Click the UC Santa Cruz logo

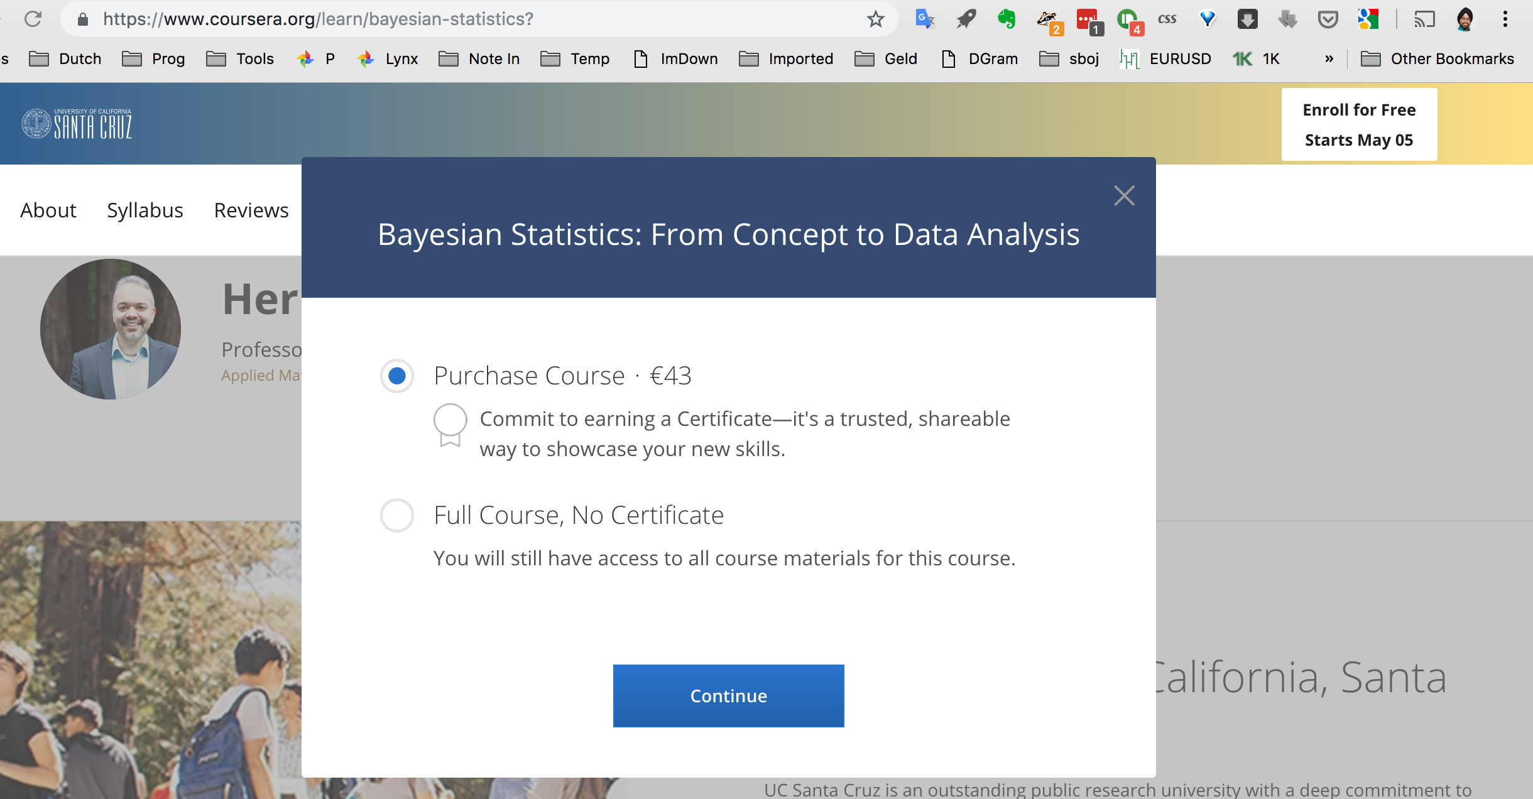(x=77, y=123)
